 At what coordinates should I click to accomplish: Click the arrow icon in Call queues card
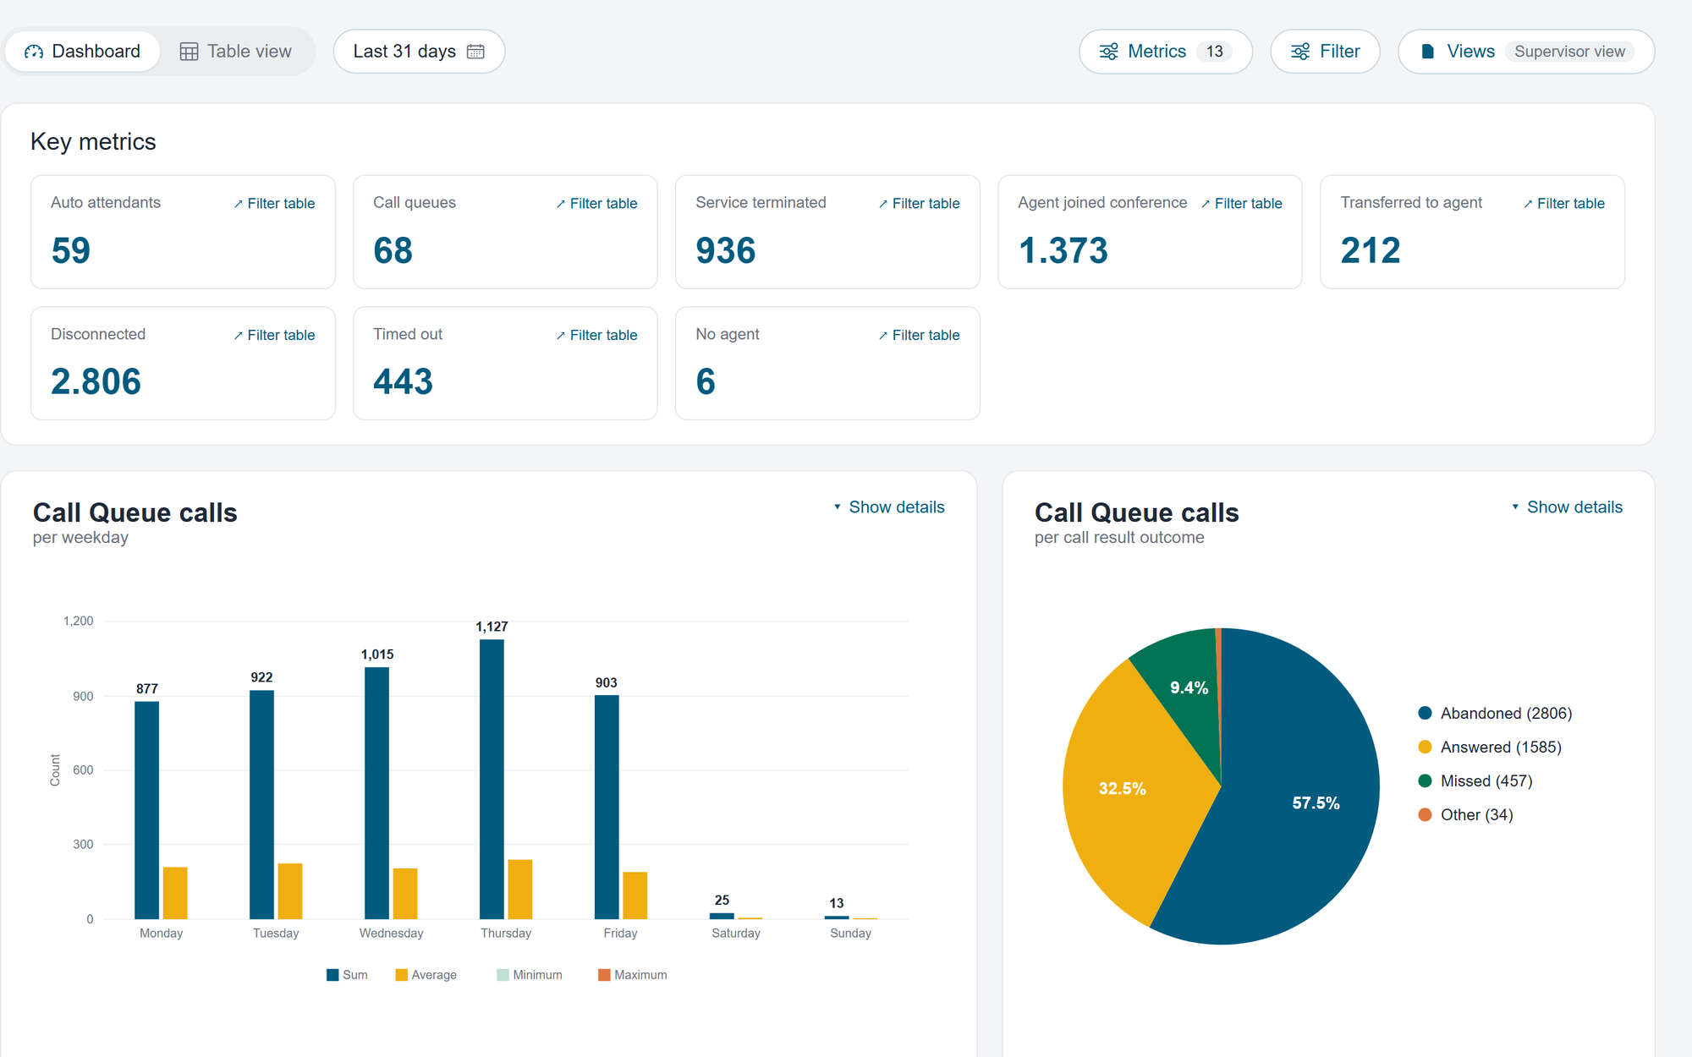[561, 204]
